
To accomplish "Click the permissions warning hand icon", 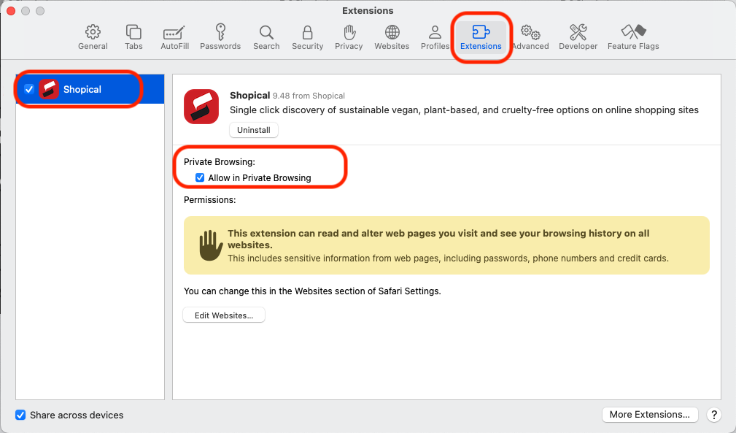I will 211,245.
